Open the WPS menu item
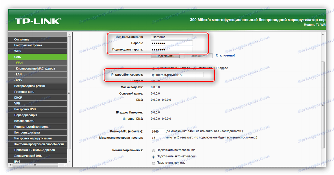 tap(38, 51)
